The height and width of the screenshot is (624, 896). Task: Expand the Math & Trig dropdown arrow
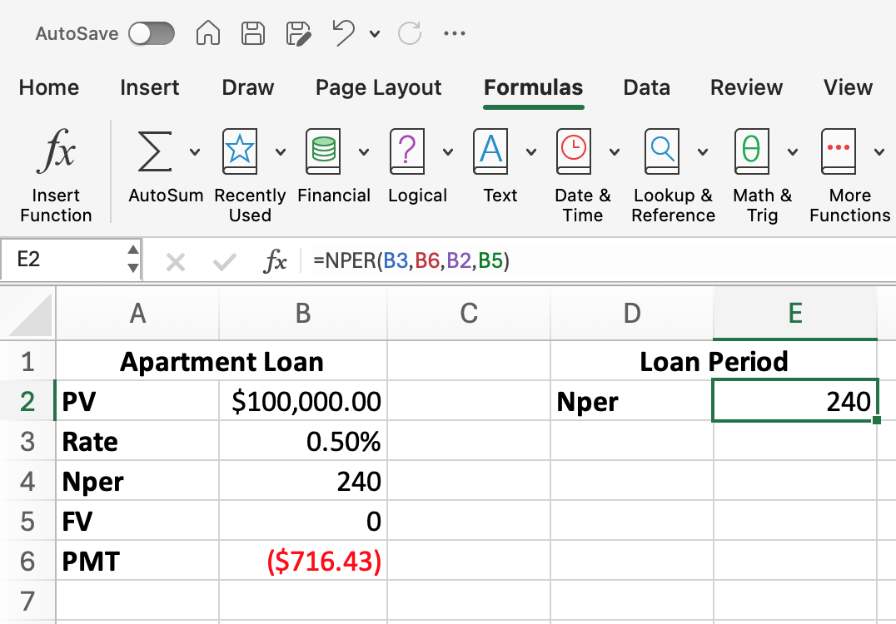click(793, 152)
